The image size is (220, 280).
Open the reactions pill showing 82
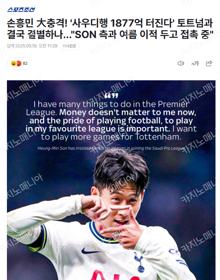click(19, 63)
